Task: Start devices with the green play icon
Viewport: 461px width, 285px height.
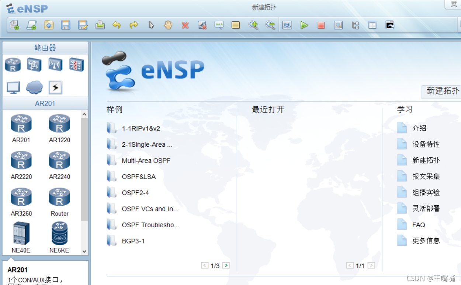Action: coord(304,25)
